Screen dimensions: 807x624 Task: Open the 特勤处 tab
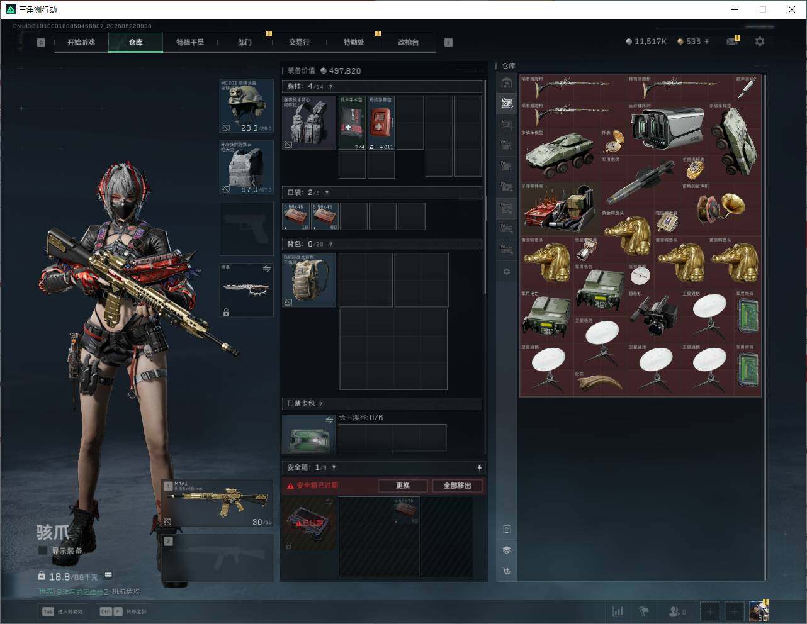click(x=354, y=42)
